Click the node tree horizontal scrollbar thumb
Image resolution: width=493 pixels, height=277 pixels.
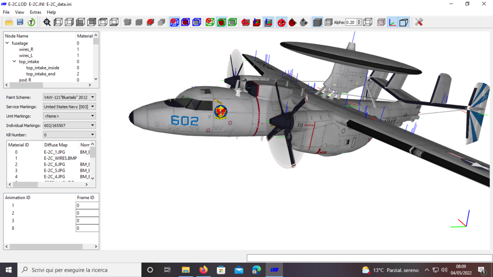[26, 85]
